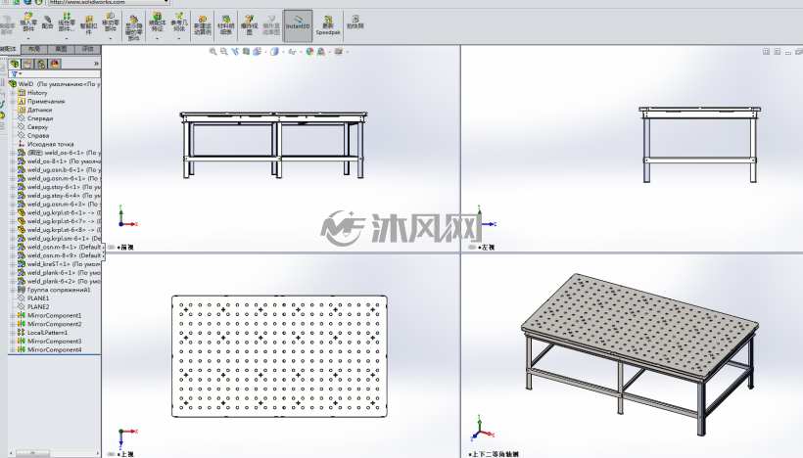This screenshot has width=803, height=458.
Task: Open the ConfigurationManager tab icon
Action: click(41, 64)
